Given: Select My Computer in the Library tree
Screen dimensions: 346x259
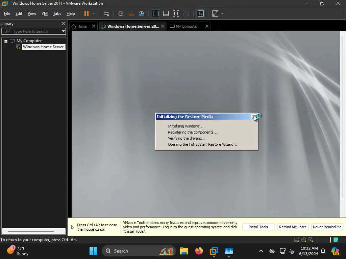Looking at the screenshot, I should pos(29,41).
